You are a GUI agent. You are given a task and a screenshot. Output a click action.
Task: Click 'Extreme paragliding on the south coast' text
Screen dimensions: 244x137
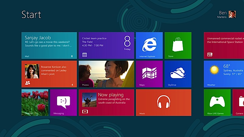tap(114, 101)
